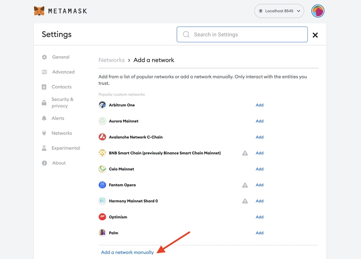Click the Settings page heading
Viewport: 361px width, 259px height.
pyautogui.click(x=57, y=34)
